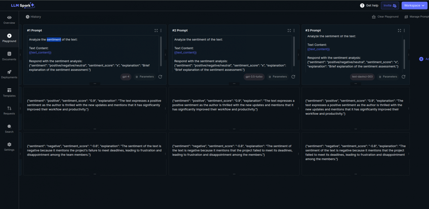
Task: Open Documents in the sidebar
Action: tap(9, 56)
